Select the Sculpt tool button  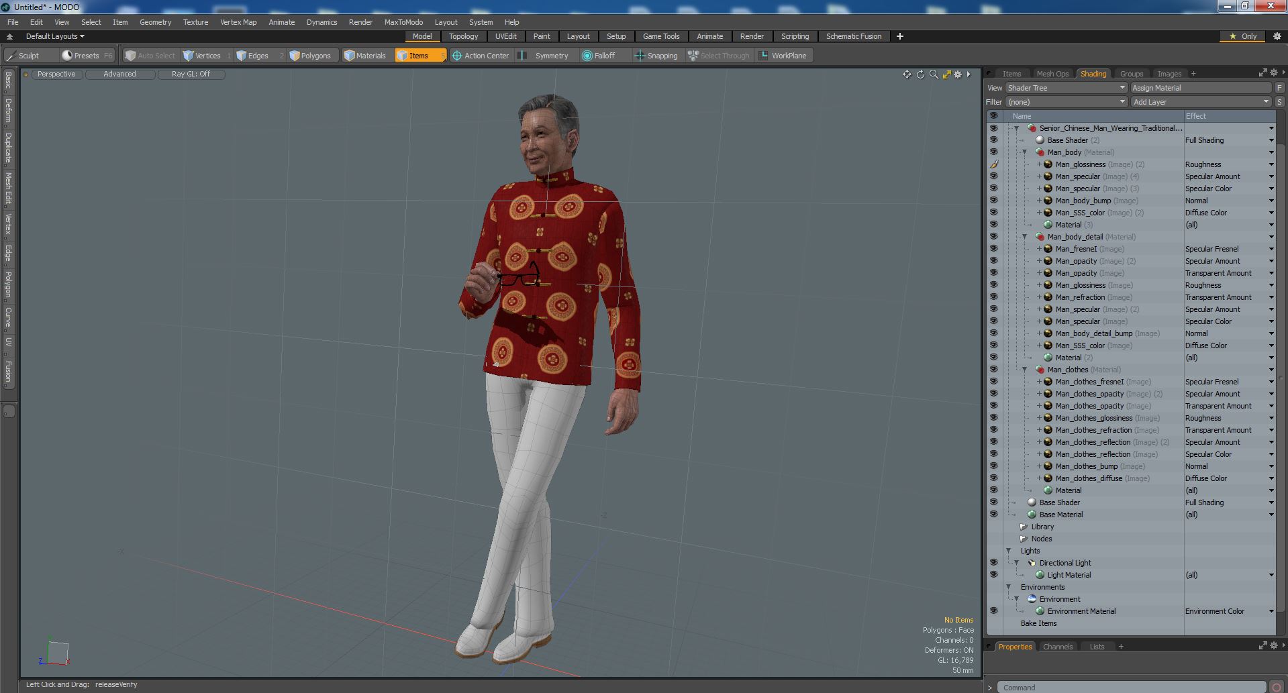click(x=30, y=56)
